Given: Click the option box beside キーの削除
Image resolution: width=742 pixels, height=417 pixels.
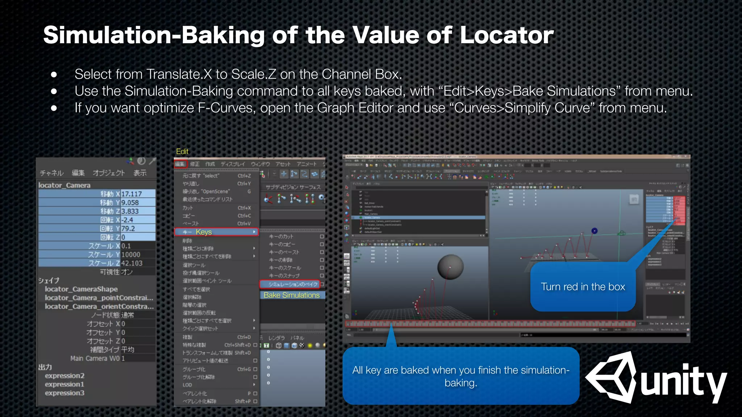Looking at the screenshot, I should click(x=322, y=260).
